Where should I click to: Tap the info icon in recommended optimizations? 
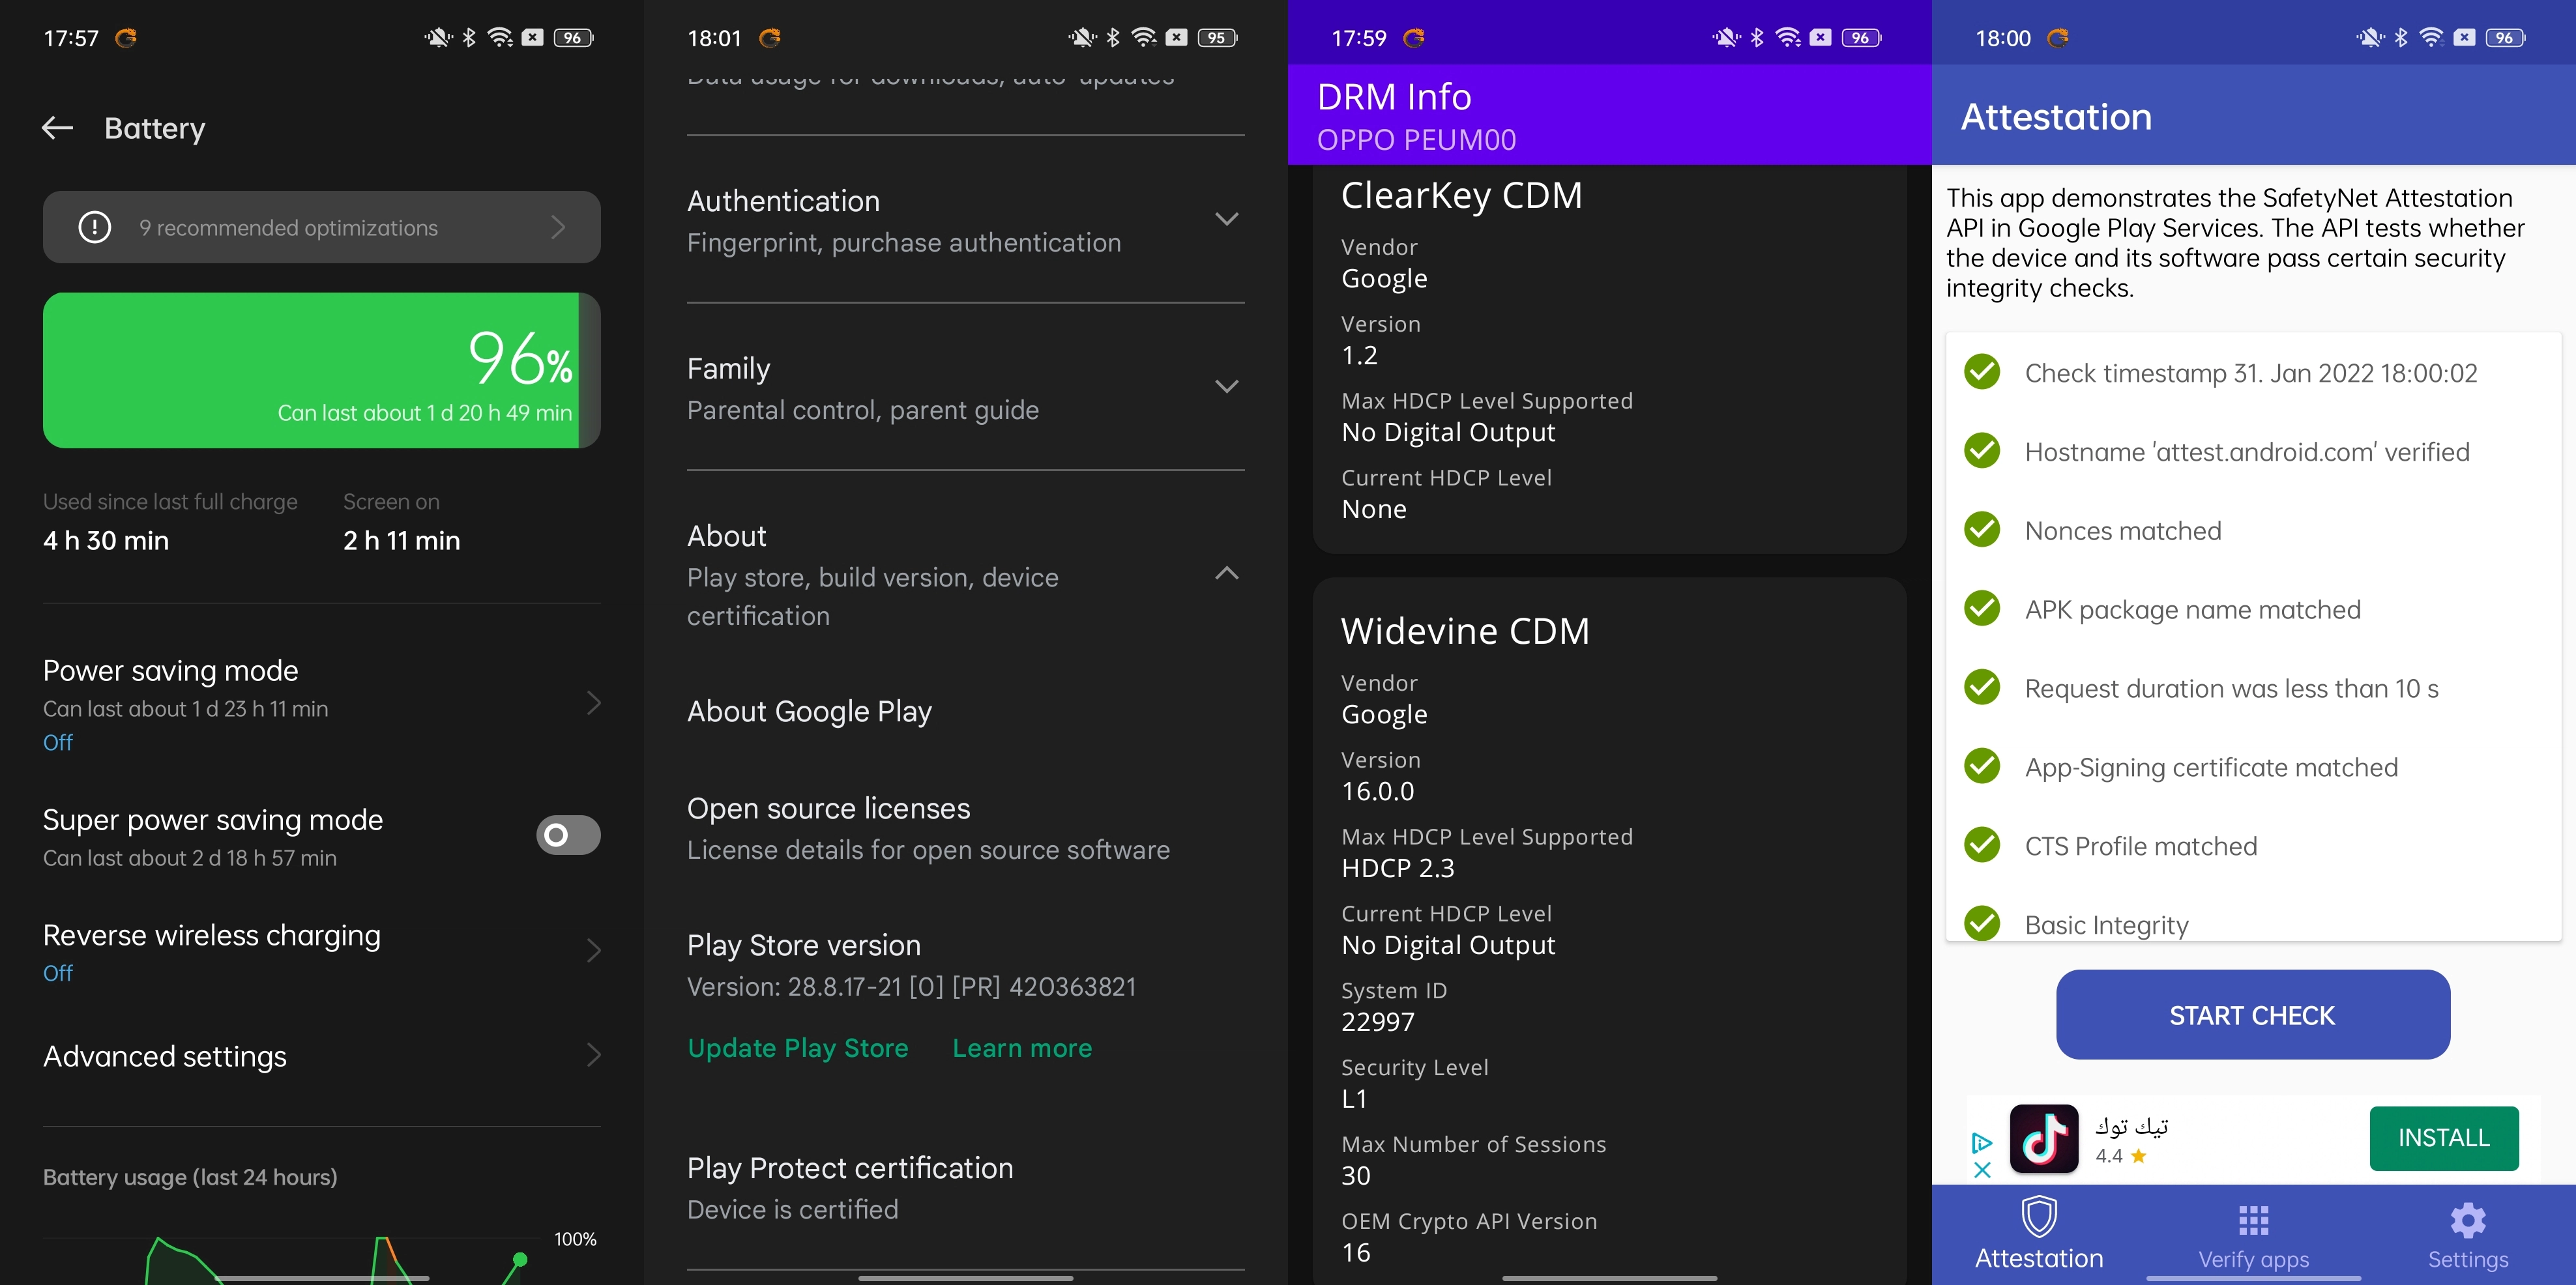[95, 227]
